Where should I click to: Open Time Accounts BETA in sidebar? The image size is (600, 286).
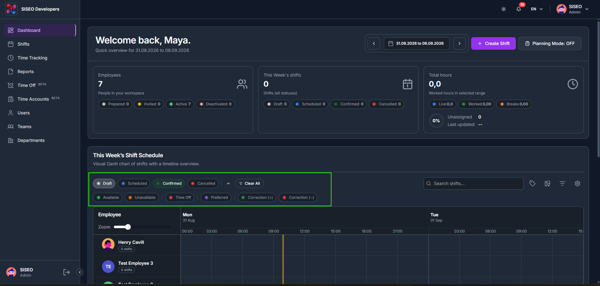[40, 99]
